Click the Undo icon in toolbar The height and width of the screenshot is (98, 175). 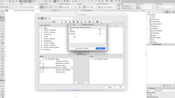(3, 1)
